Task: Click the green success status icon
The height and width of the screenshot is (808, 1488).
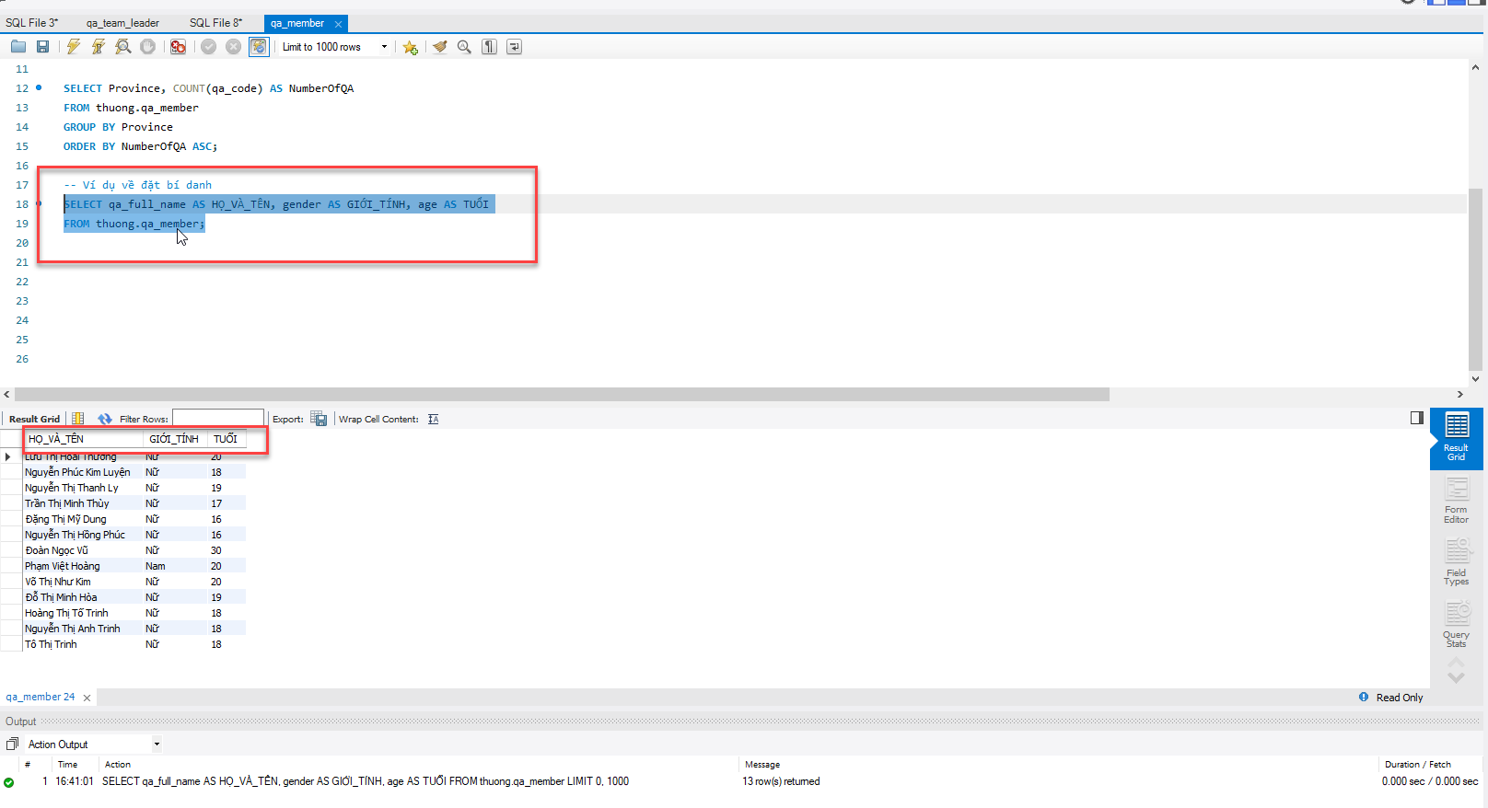Action: [x=9, y=782]
